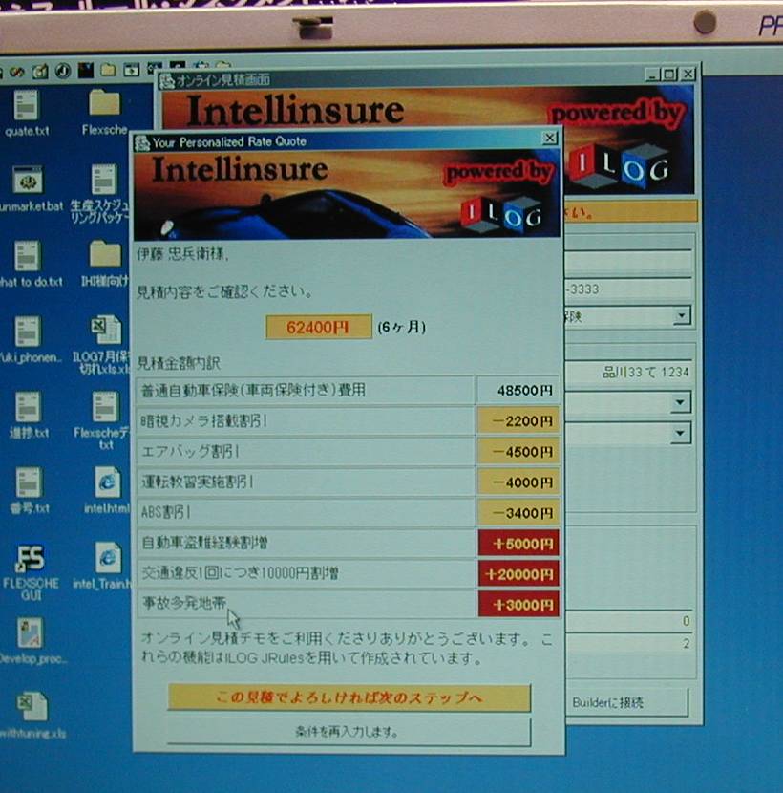Select the ABS割引 row label
This screenshot has height=793, width=783.
(x=166, y=512)
